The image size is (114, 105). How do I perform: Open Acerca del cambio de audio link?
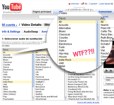pos(88,102)
